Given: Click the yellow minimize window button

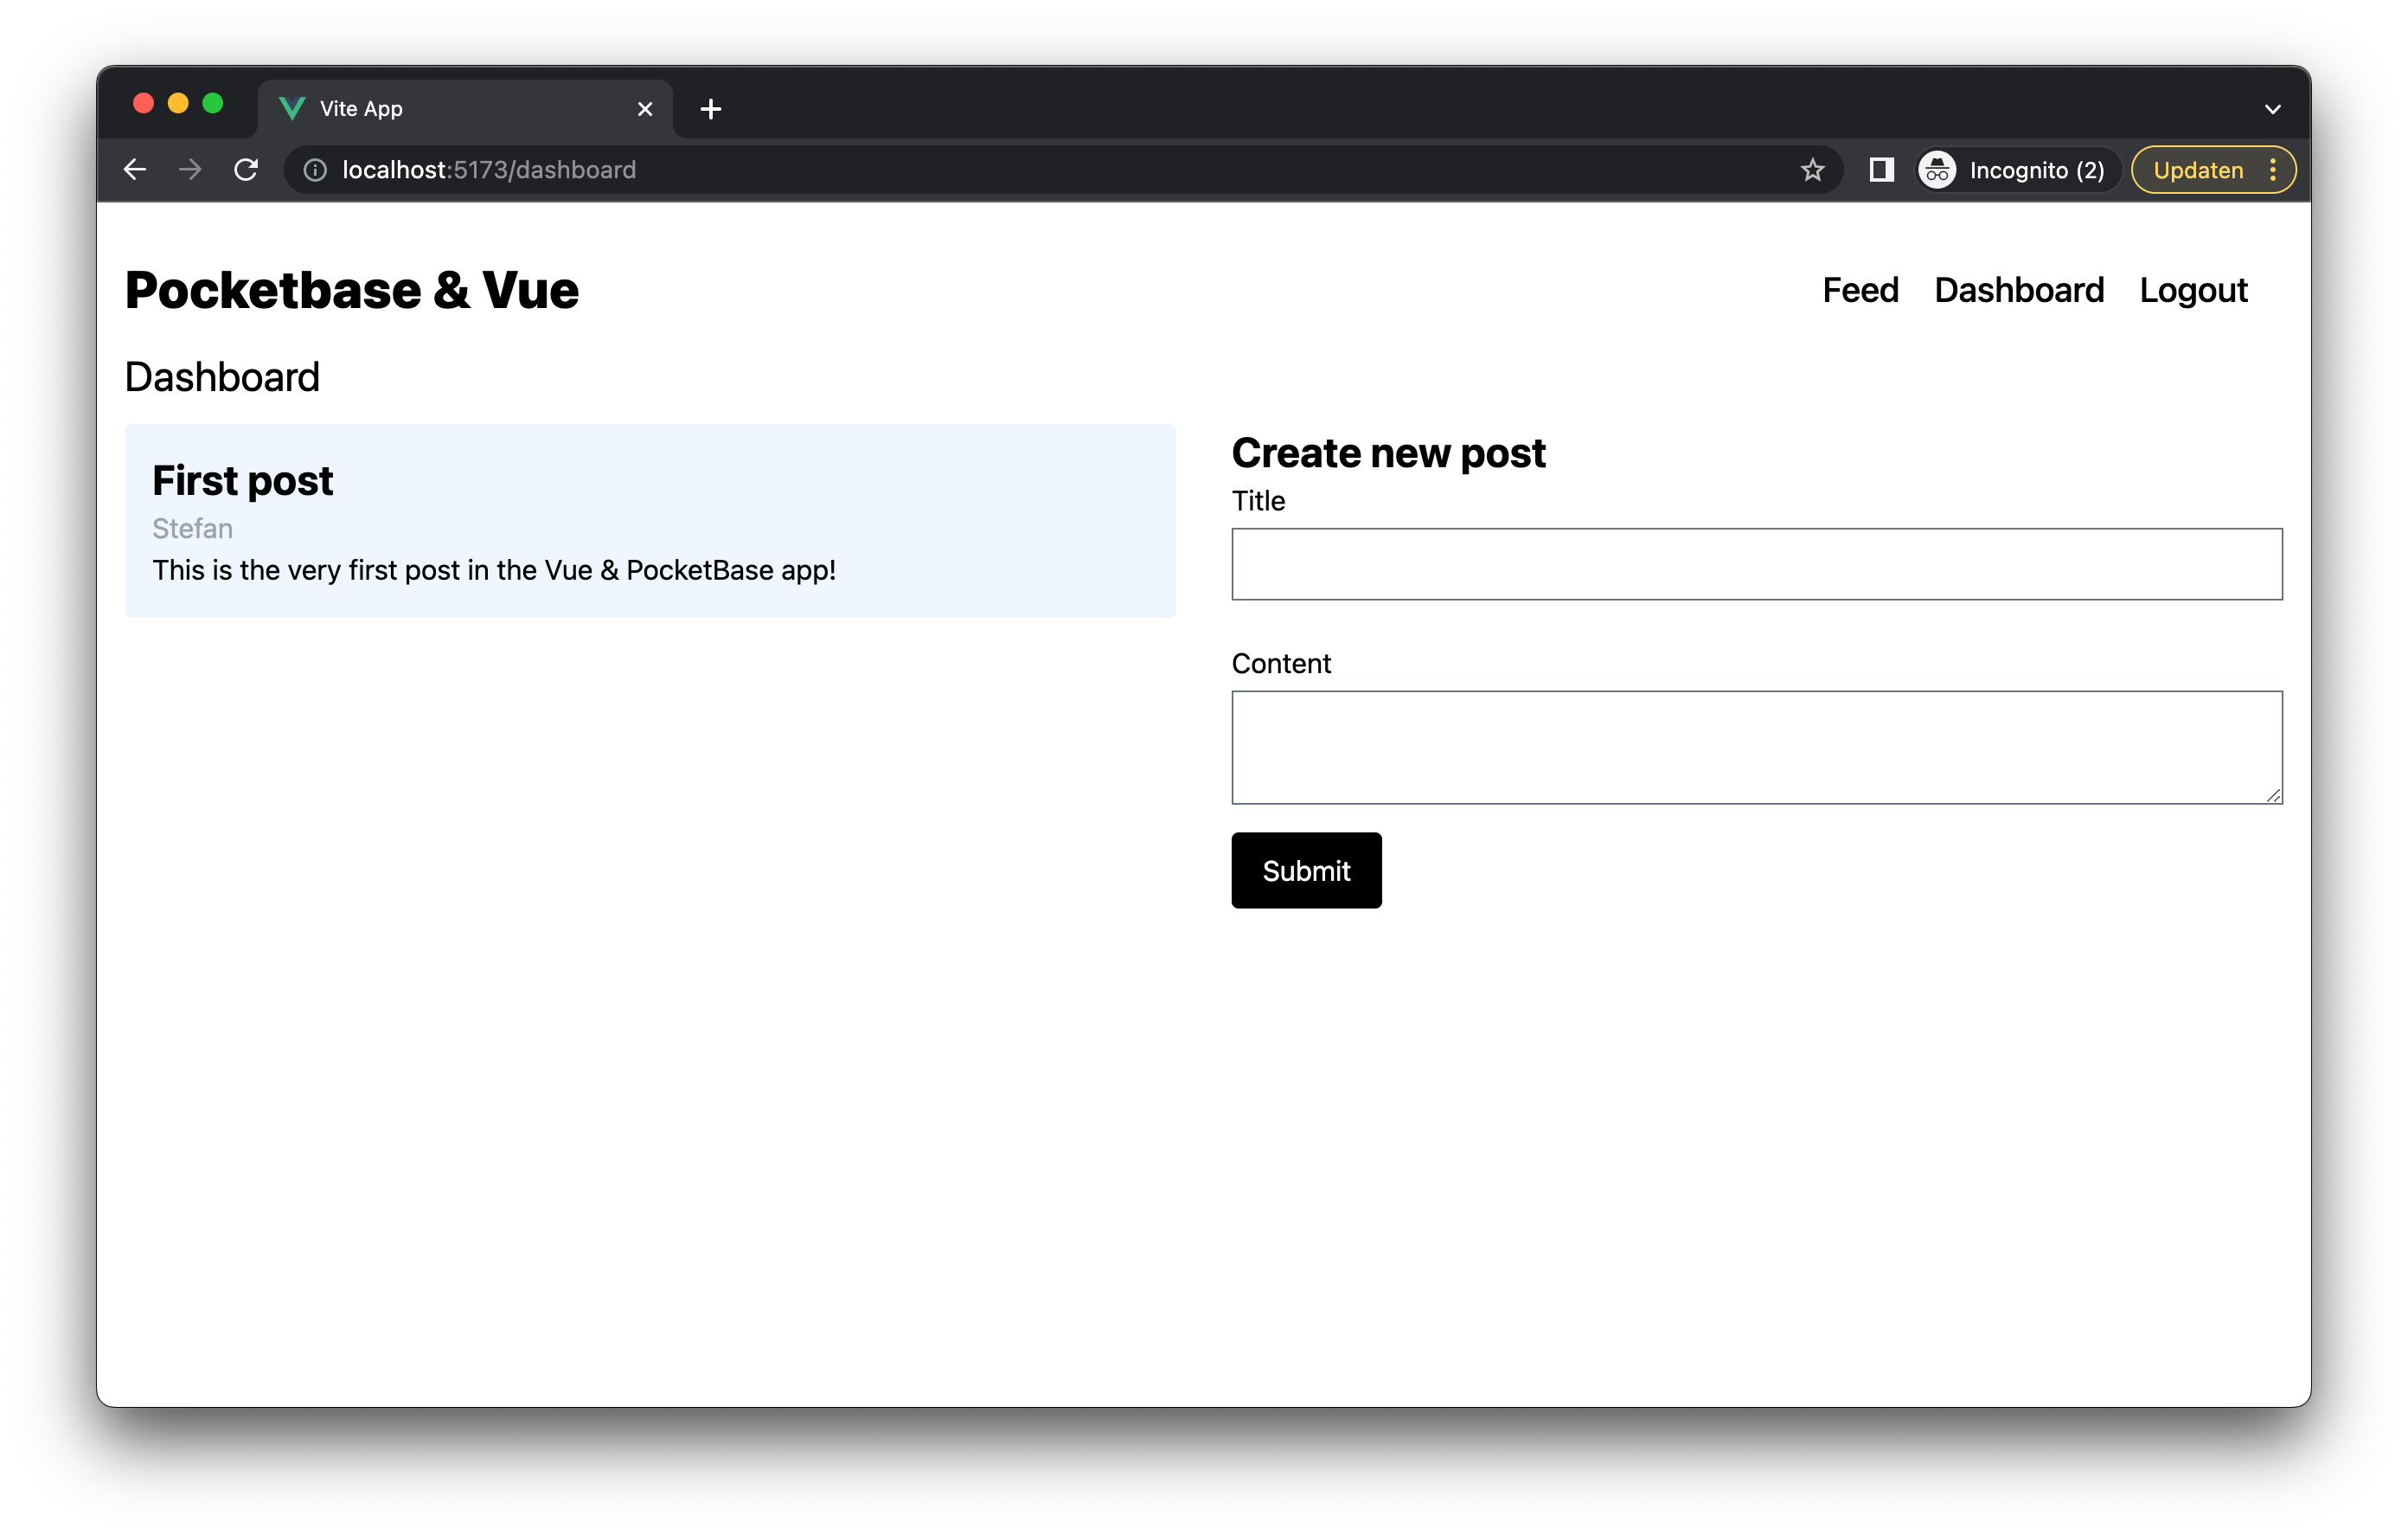Looking at the screenshot, I should coord(178,103).
